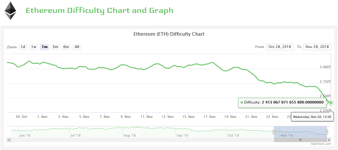Click the scrollbar left arrow
The height and width of the screenshot is (150, 338).
(x=9, y=140)
